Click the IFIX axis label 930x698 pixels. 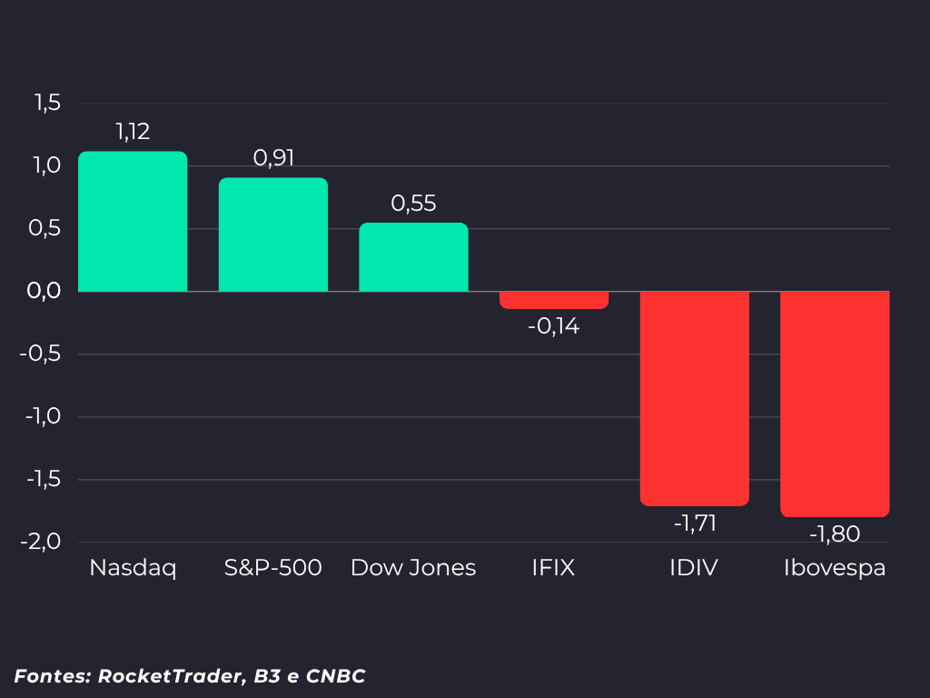(x=553, y=568)
